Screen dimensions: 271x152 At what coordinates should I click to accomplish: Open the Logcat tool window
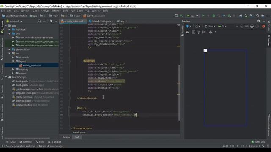click(x=55, y=142)
